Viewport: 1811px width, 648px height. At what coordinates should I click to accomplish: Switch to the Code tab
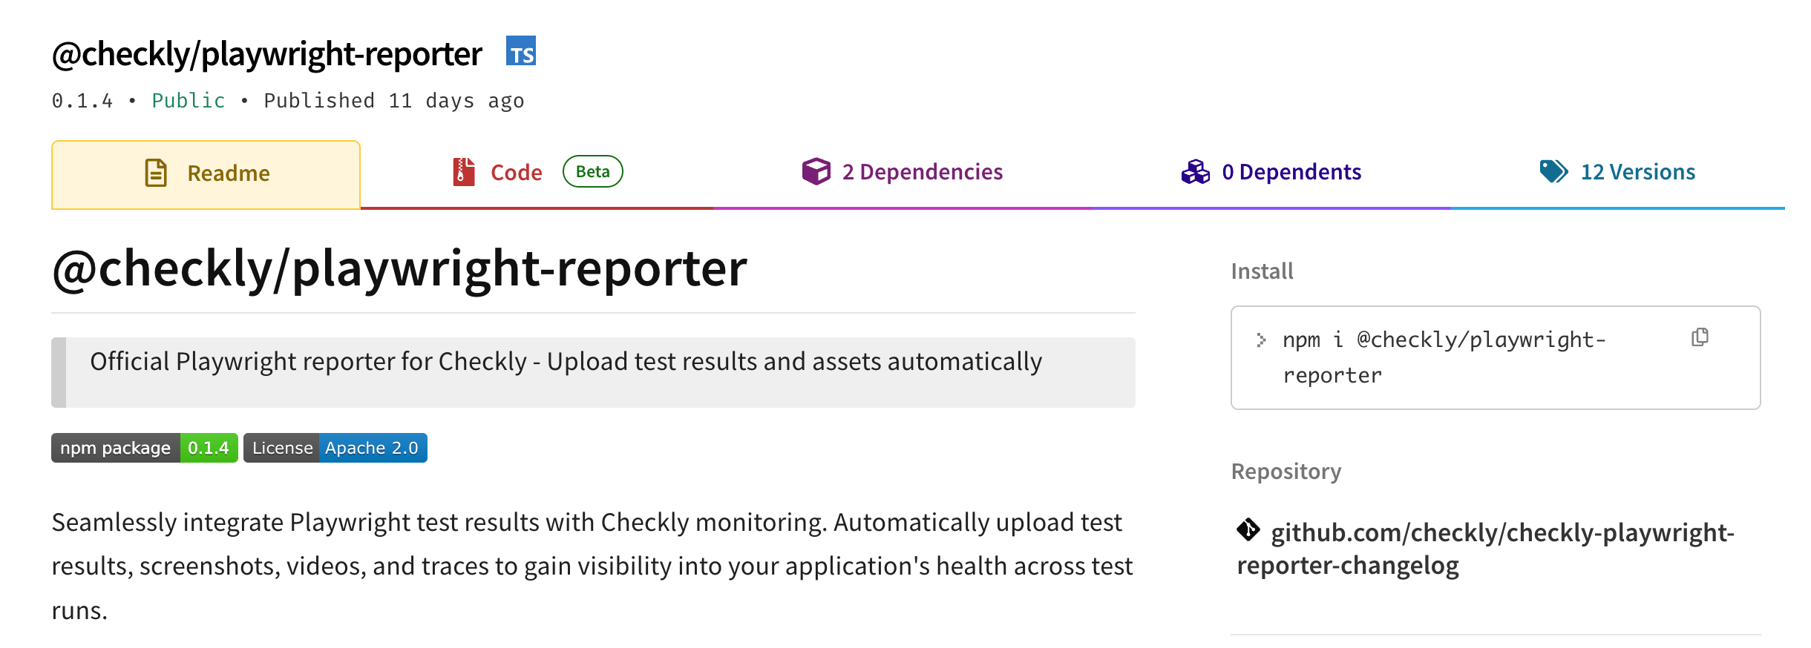click(516, 173)
